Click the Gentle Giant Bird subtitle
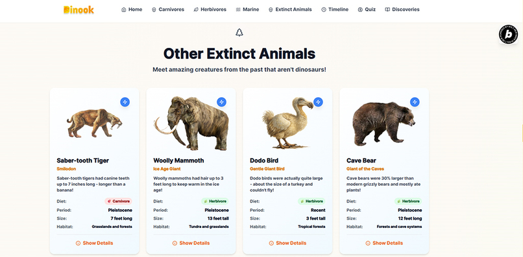This screenshot has width=523, height=257. click(267, 169)
